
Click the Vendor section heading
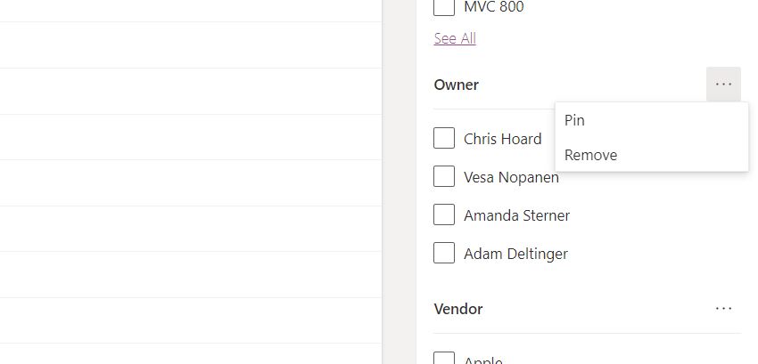click(x=458, y=309)
